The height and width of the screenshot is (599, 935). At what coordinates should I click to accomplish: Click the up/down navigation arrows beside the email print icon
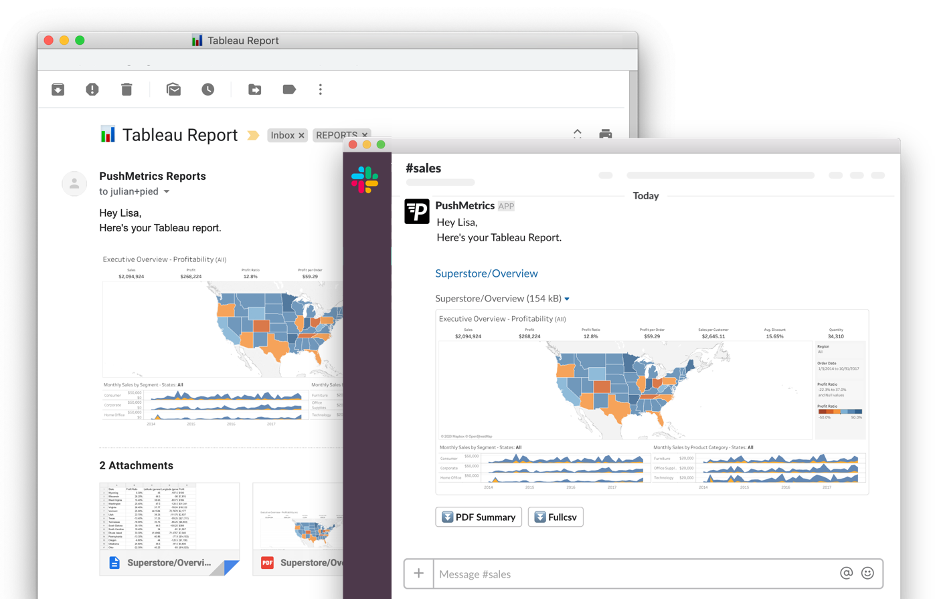pyautogui.click(x=578, y=133)
